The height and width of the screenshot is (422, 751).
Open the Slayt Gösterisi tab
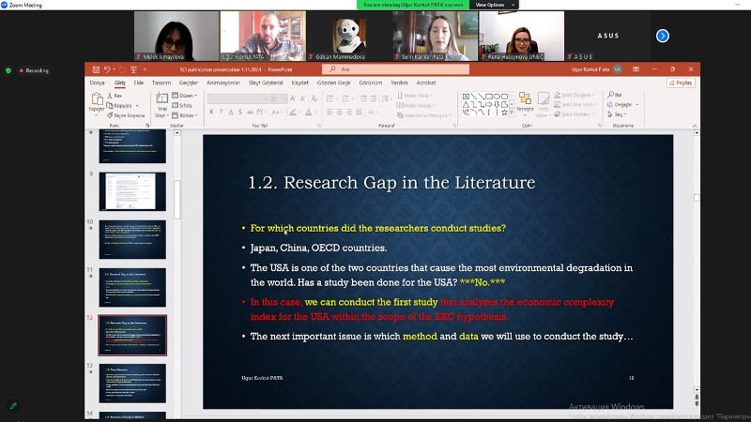(x=265, y=83)
